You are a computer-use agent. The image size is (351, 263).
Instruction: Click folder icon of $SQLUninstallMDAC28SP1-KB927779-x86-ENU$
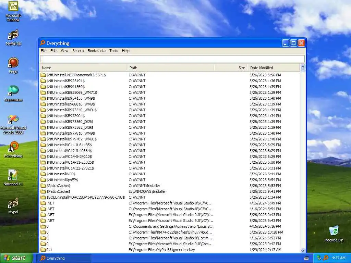[43, 197]
